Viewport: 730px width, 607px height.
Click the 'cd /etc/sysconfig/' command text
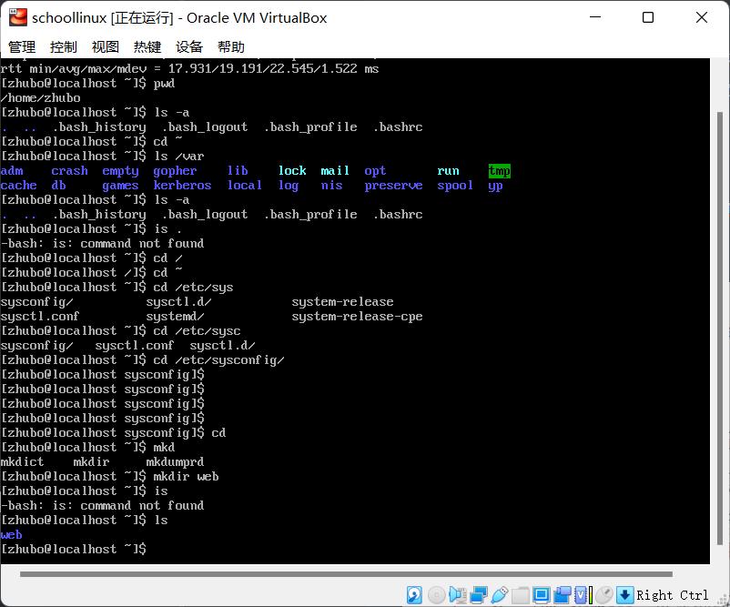(x=218, y=360)
